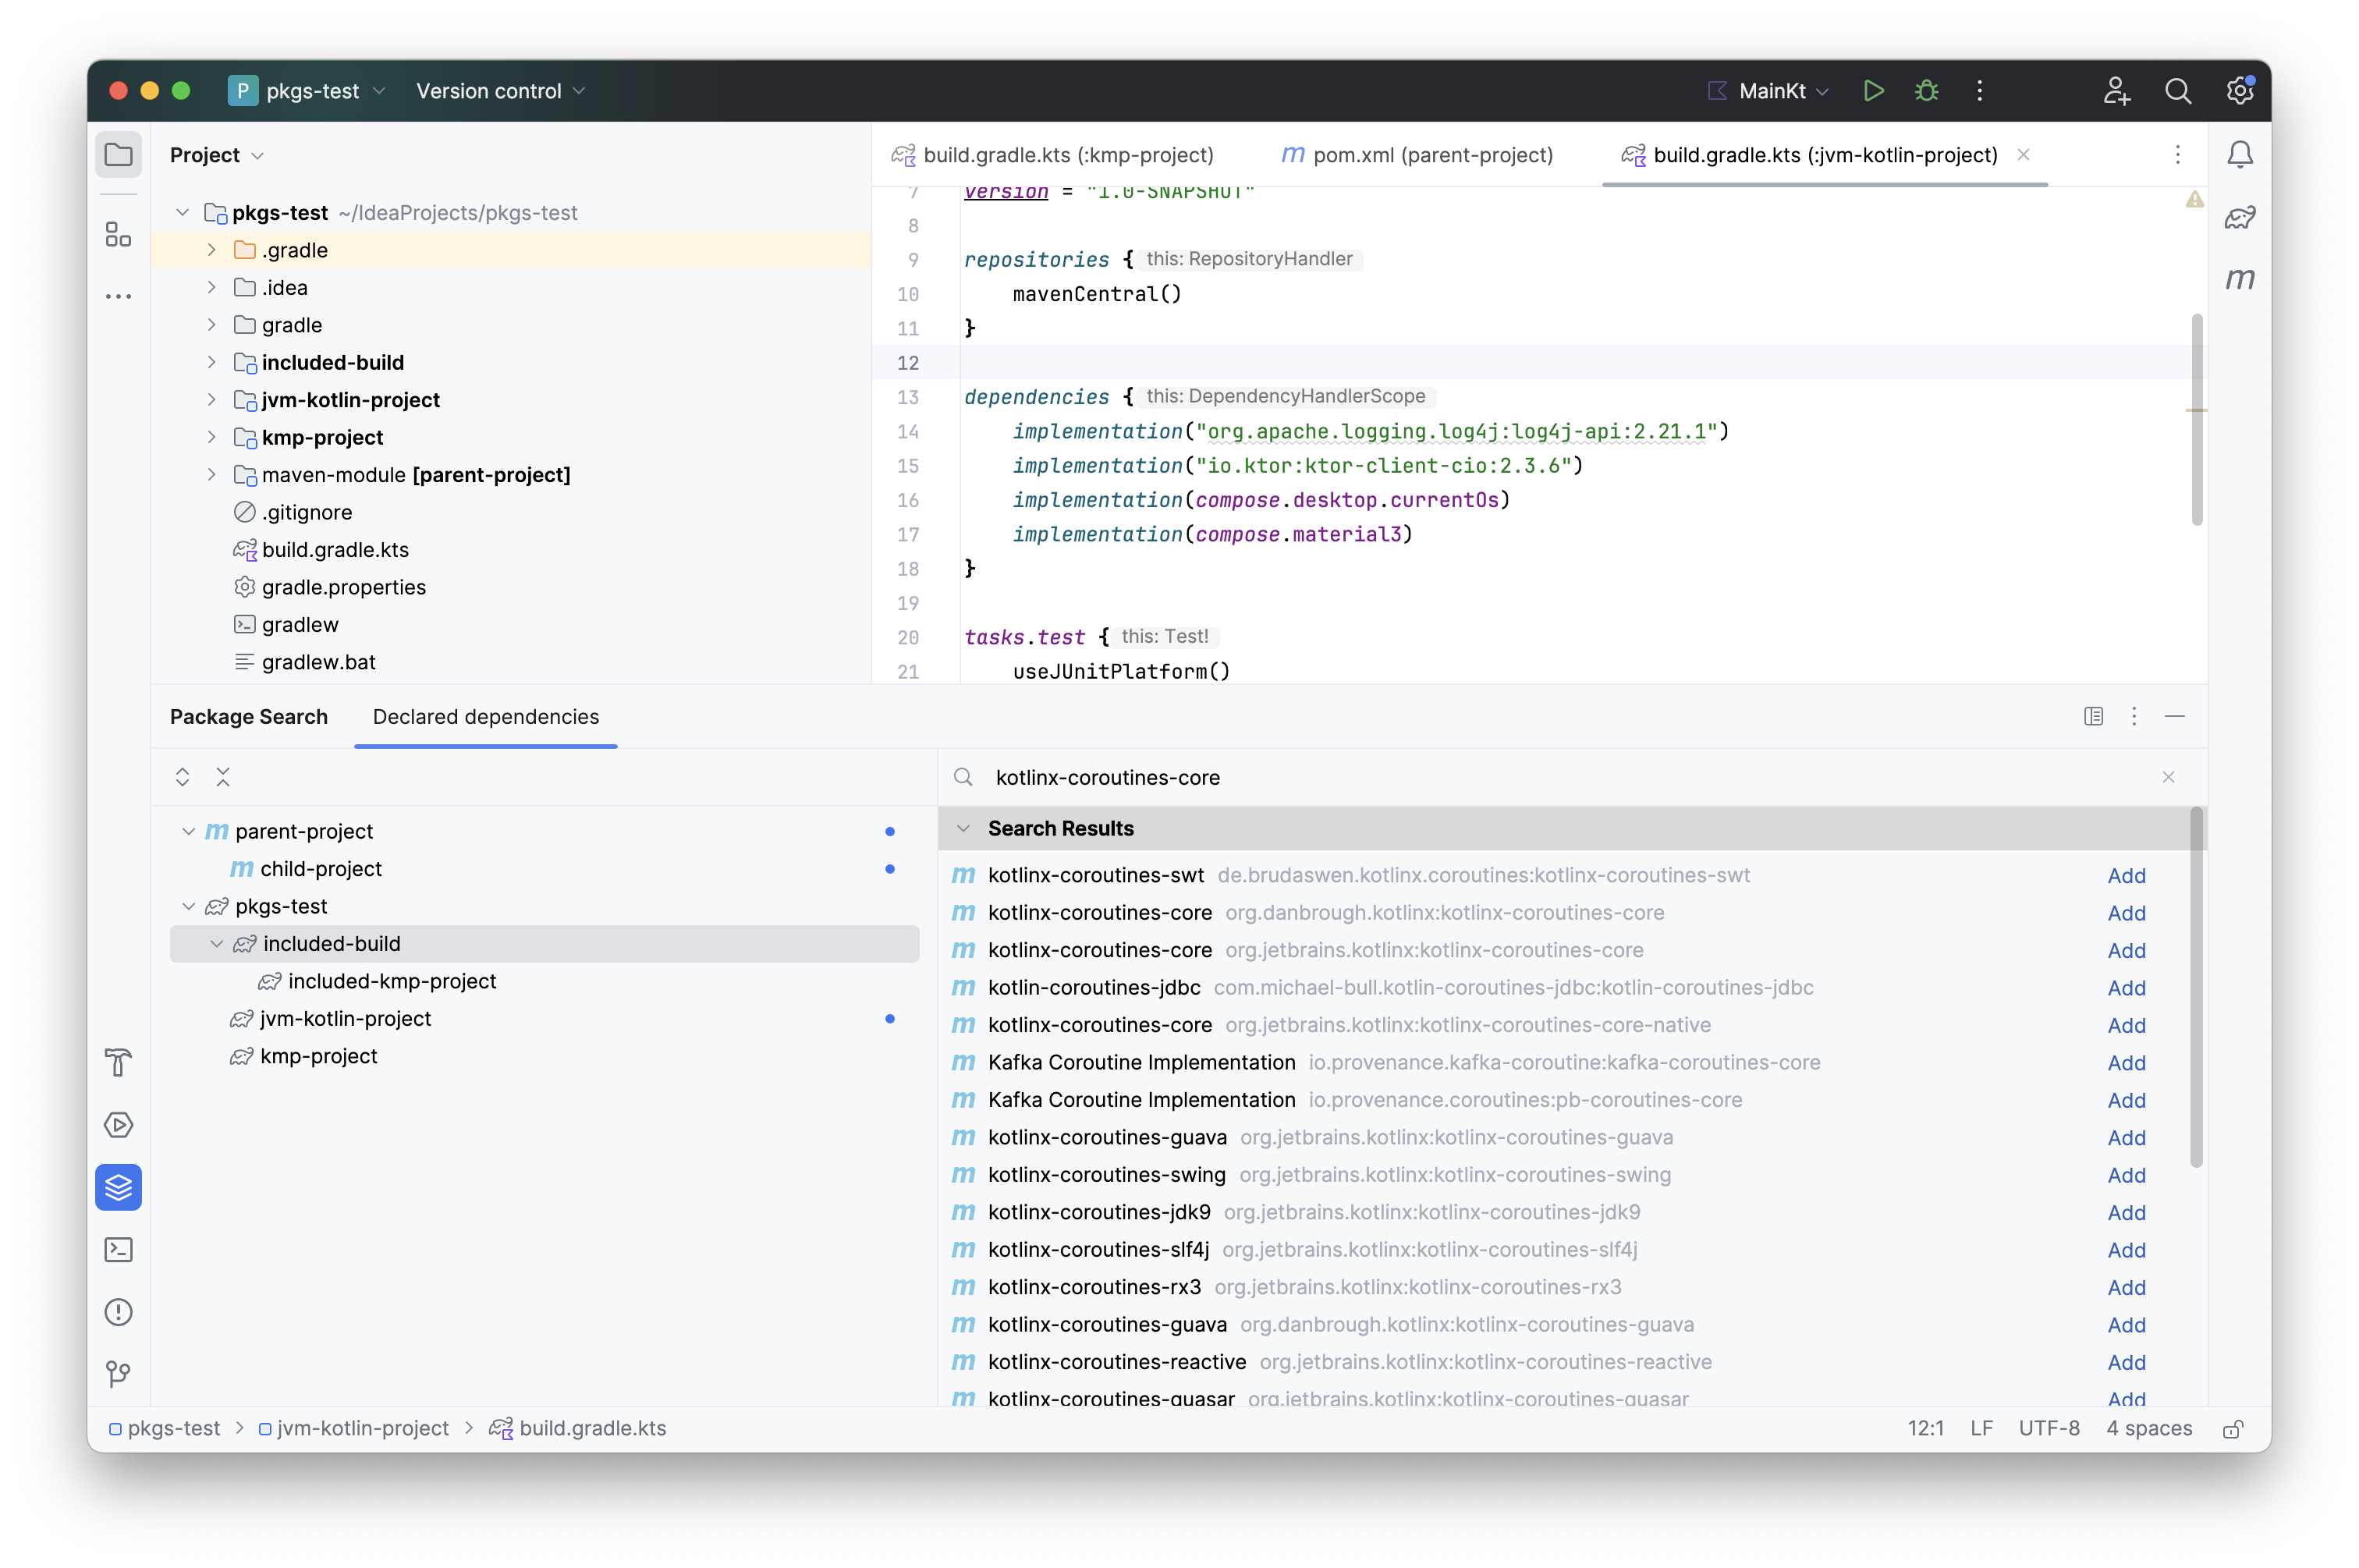The width and height of the screenshot is (2359, 1568).
Task: Open Code With Me add-user icon
Action: point(2116,91)
